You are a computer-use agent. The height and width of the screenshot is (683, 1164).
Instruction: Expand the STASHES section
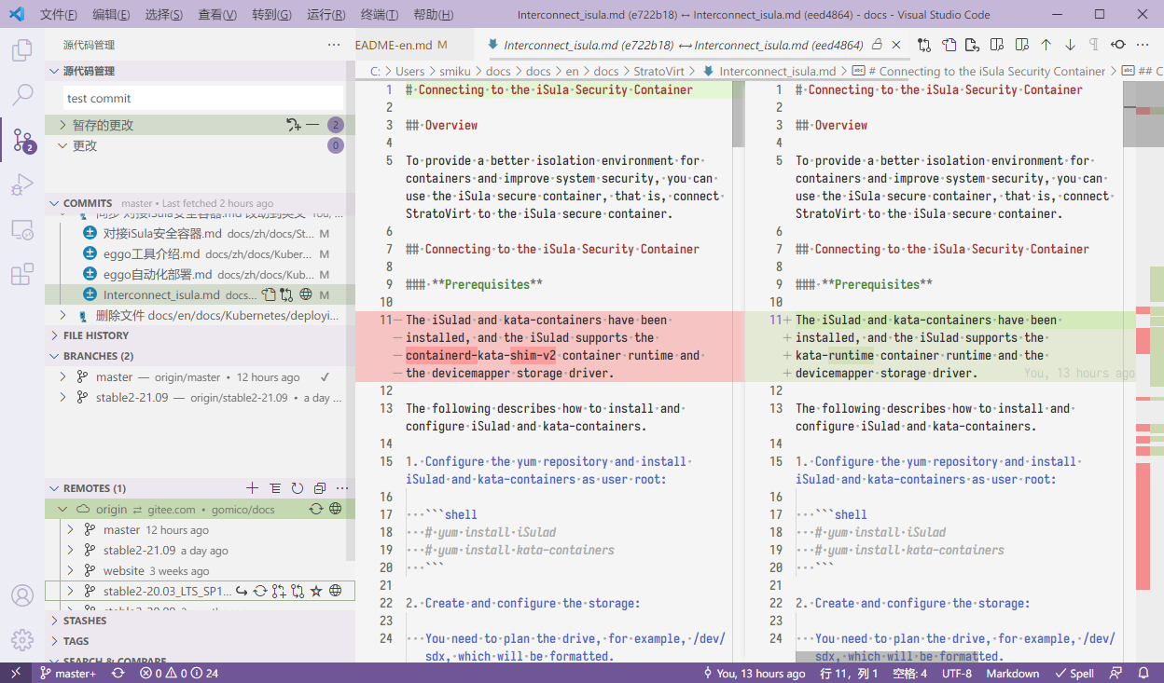pyautogui.click(x=54, y=621)
